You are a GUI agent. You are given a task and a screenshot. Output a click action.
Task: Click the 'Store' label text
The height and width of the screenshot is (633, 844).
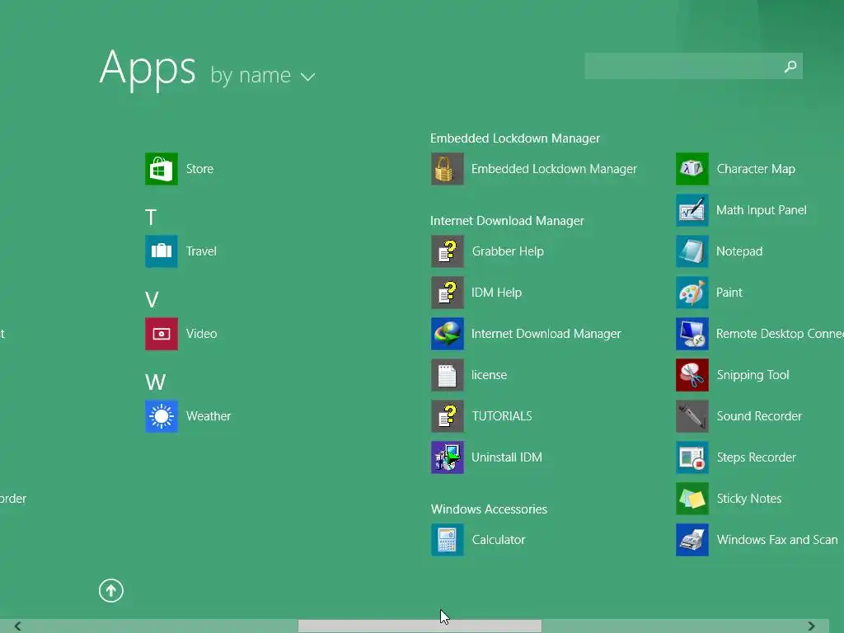199,169
